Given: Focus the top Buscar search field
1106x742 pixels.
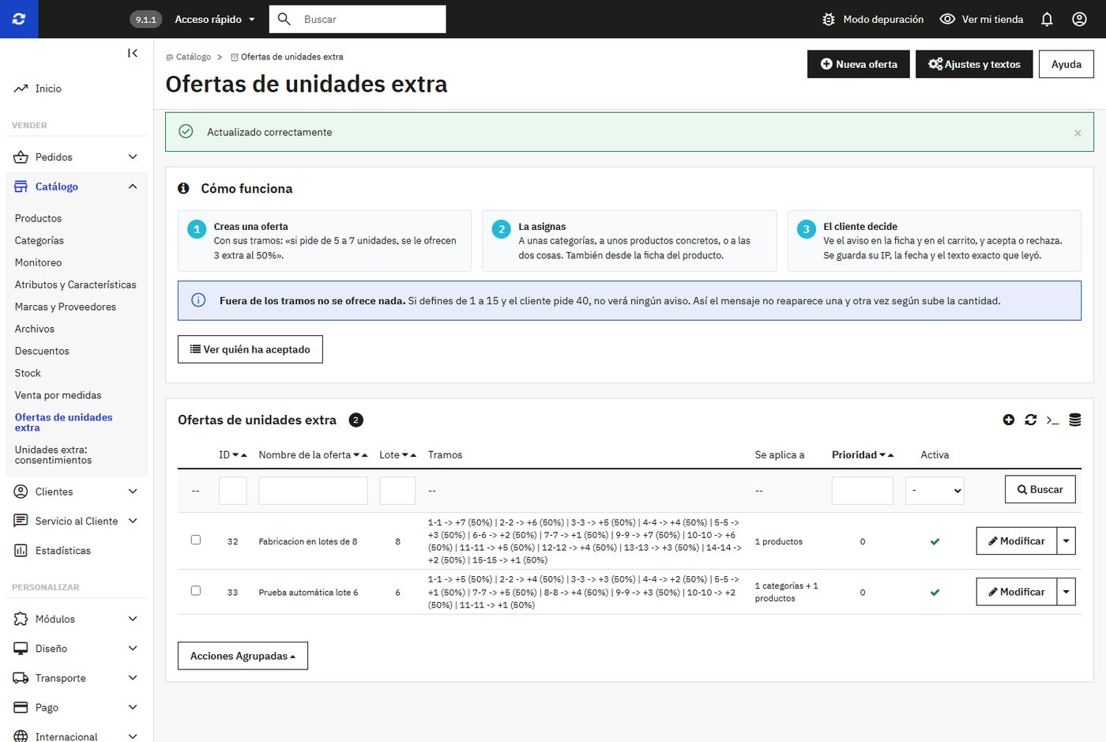Looking at the screenshot, I should pyautogui.click(x=358, y=19).
